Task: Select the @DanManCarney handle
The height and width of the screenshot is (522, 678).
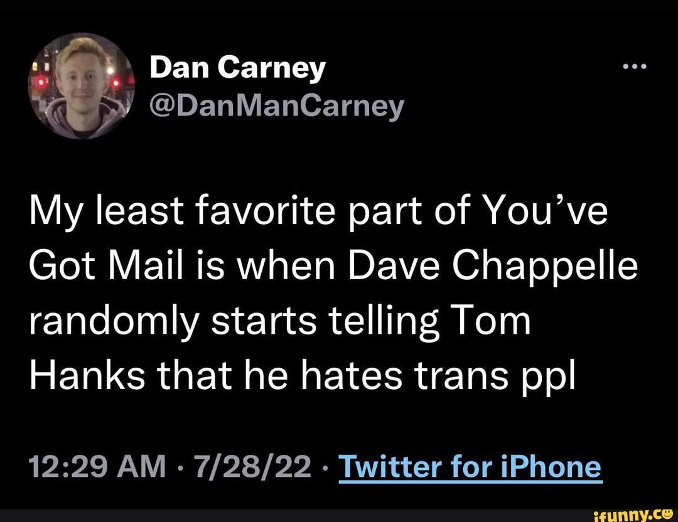Action: pyautogui.click(x=276, y=105)
